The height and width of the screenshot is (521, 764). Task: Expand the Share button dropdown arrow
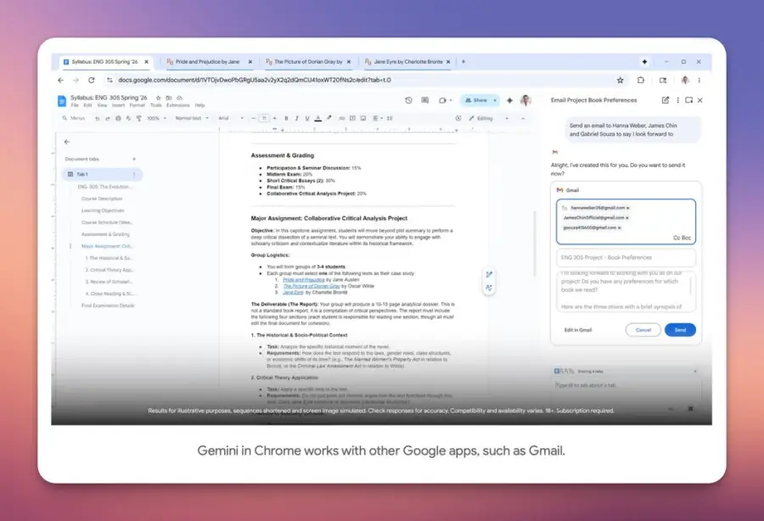(x=495, y=100)
